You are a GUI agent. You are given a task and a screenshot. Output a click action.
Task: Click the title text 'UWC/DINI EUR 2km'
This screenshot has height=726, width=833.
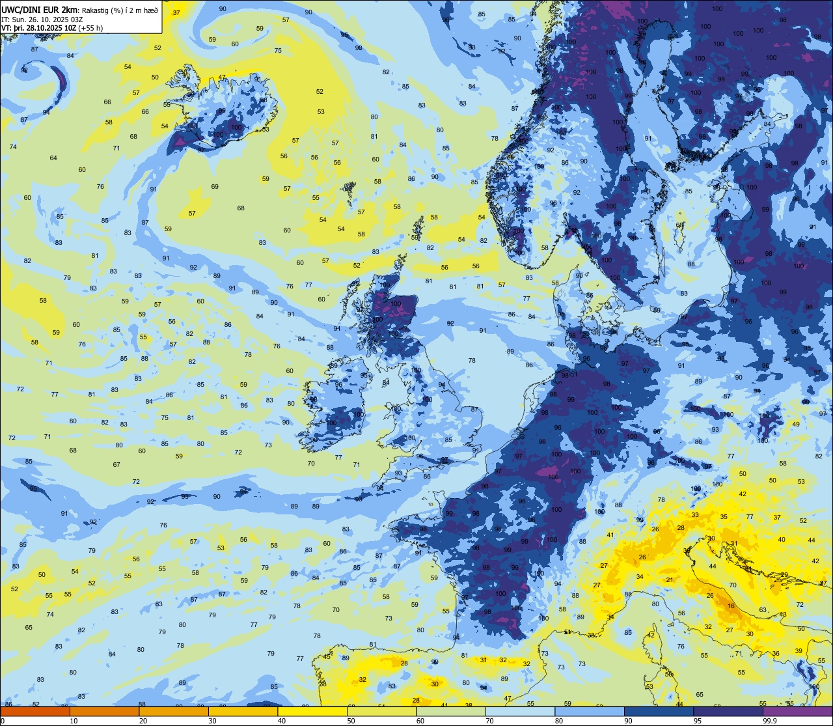(x=40, y=9)
